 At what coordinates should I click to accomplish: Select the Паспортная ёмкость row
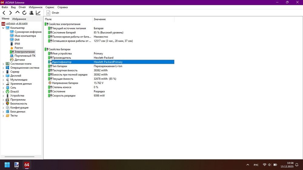coord(111,70)
